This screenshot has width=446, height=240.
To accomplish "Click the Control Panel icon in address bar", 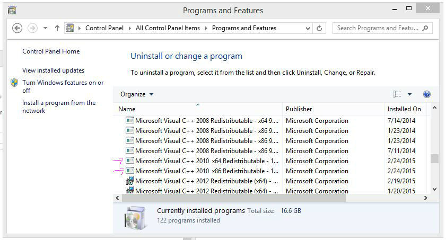I will point(70,28).
